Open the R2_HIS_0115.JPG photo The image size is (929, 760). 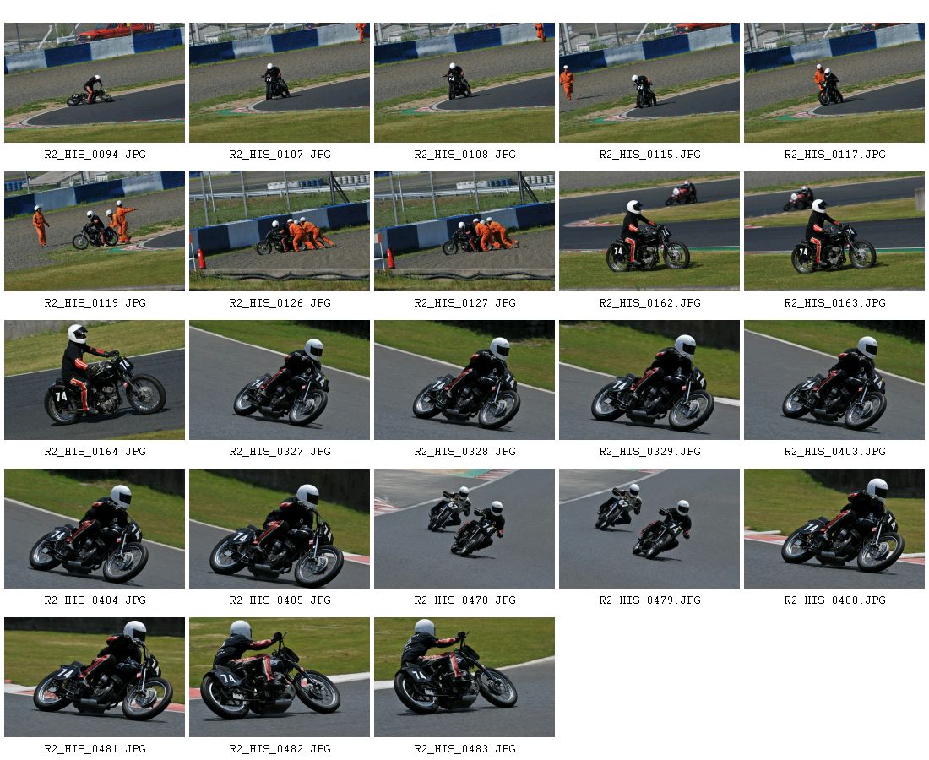pos(649,83)
